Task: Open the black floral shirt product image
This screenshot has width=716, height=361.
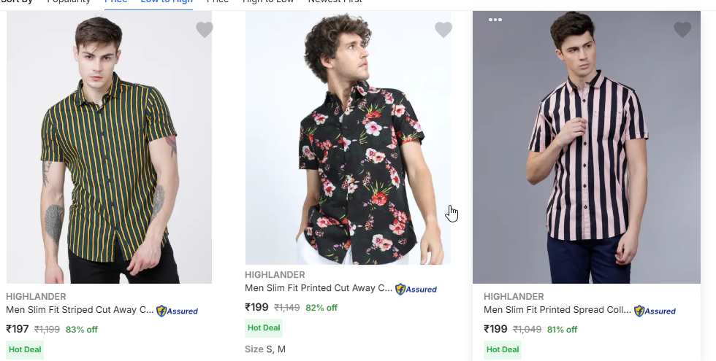Action: click(x=348, y=146)
